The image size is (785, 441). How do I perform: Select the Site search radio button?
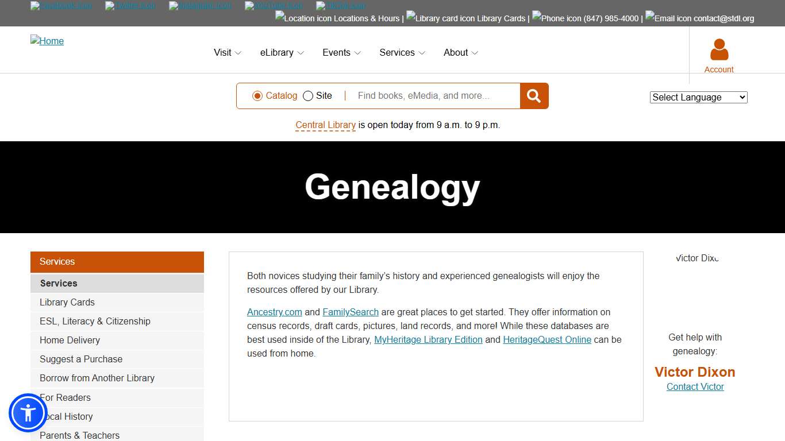[x=308, y=96]
